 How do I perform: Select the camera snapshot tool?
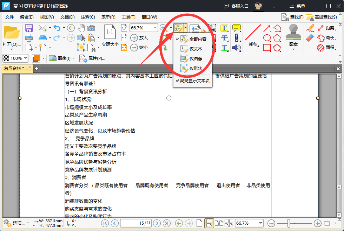tap(91, 28)
